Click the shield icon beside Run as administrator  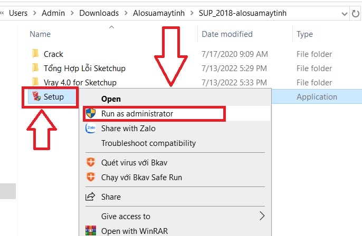click(91, 113)
